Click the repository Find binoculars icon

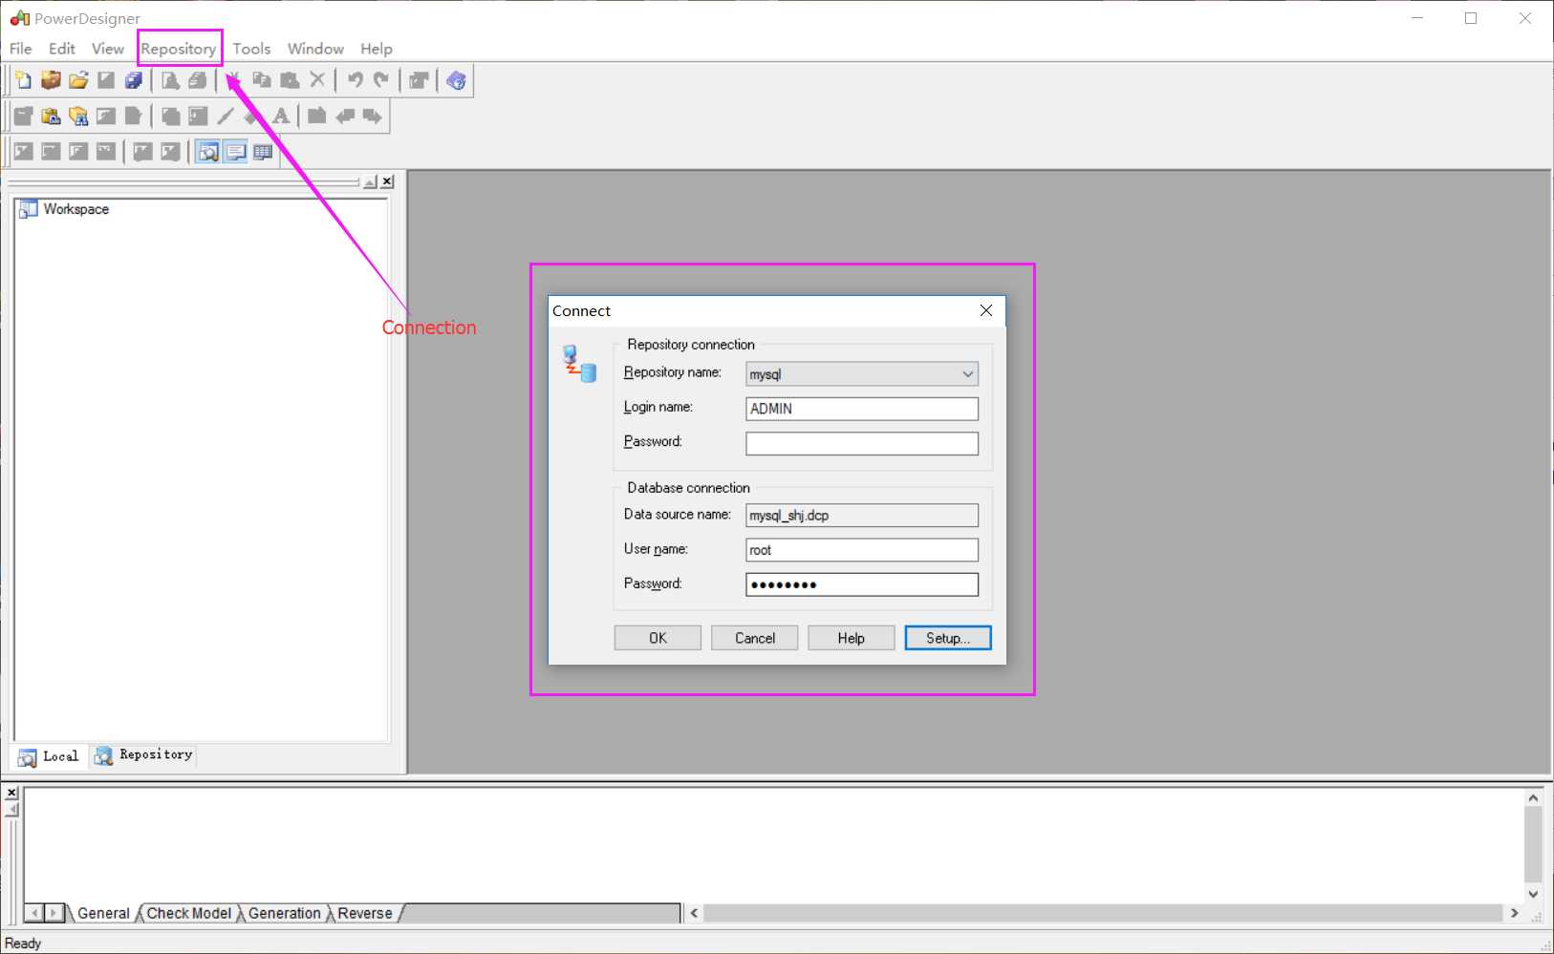tap(78, 117)
